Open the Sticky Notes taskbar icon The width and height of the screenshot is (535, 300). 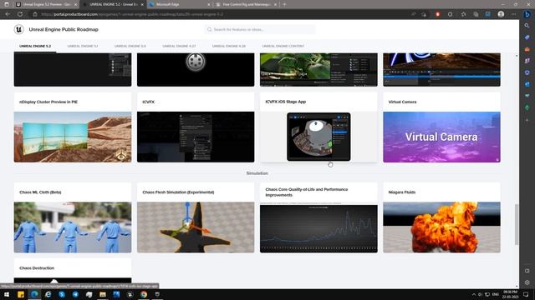(x=21, y=294)
